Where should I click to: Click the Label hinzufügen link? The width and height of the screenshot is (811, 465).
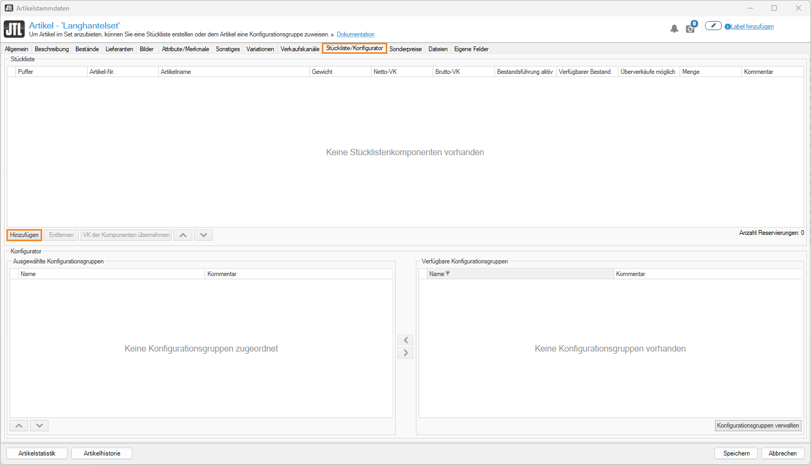[x=752, y=26]
